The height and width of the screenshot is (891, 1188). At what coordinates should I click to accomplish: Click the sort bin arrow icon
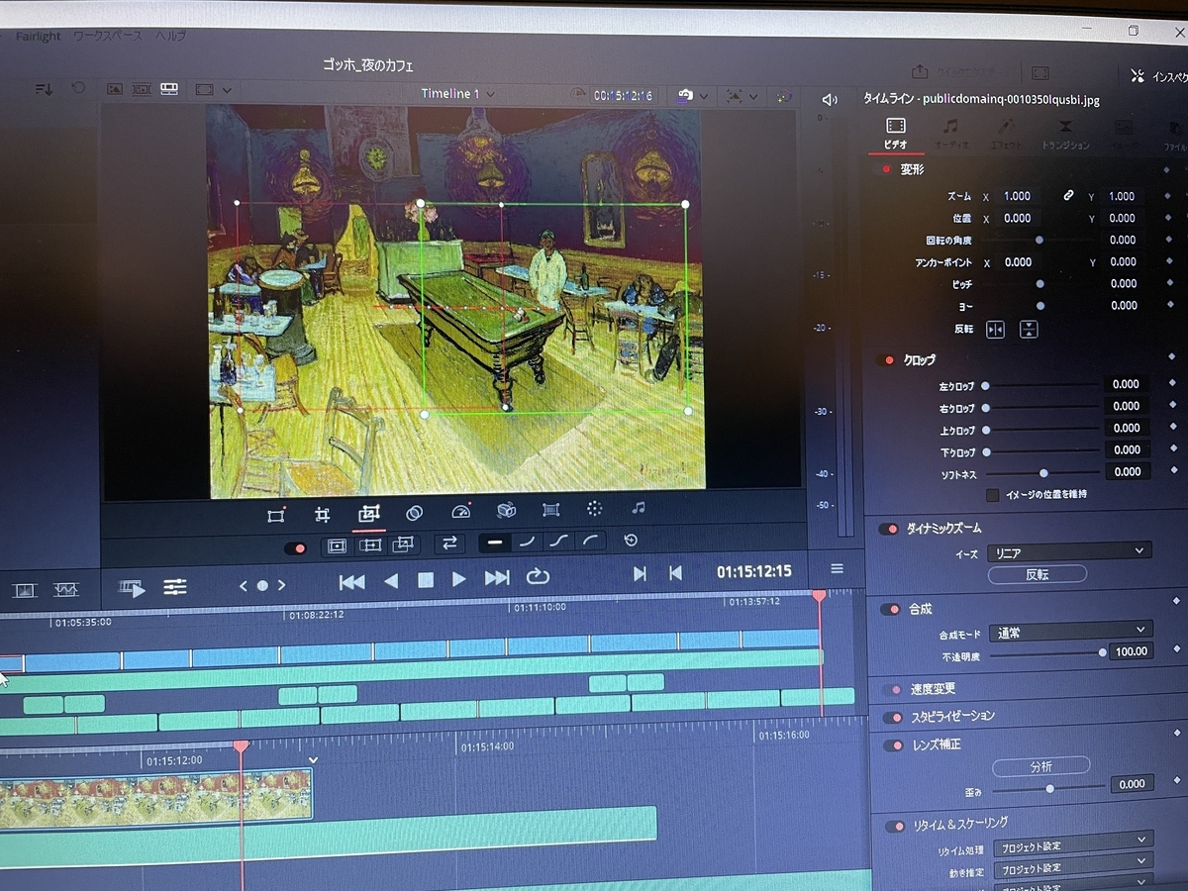[x=44, y=89]
